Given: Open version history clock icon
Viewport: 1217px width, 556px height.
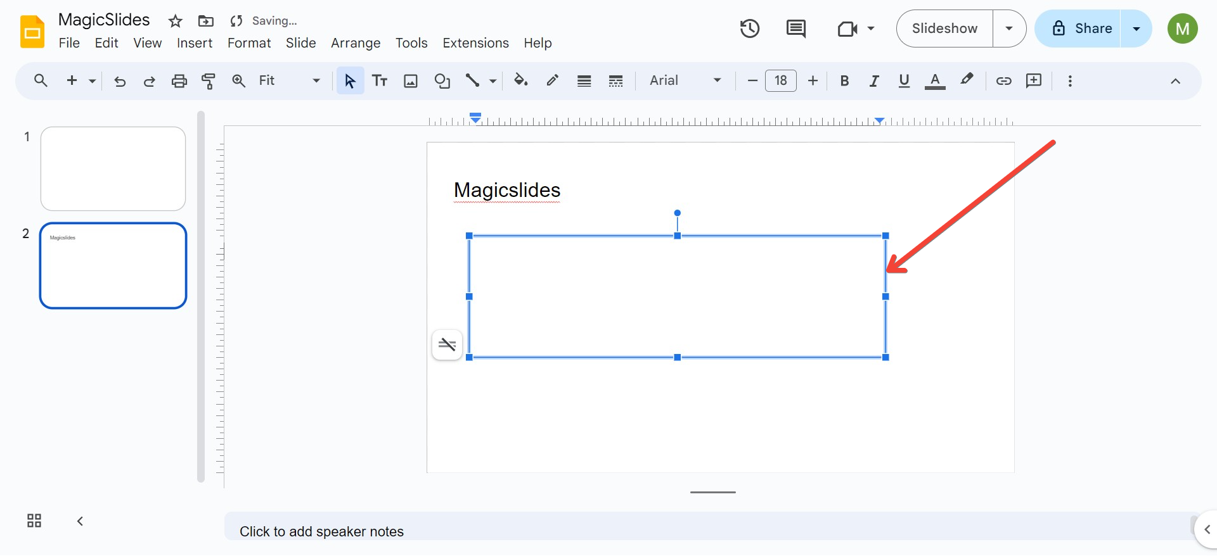Looking at the screenshot, I should click(x=750, y=28).
